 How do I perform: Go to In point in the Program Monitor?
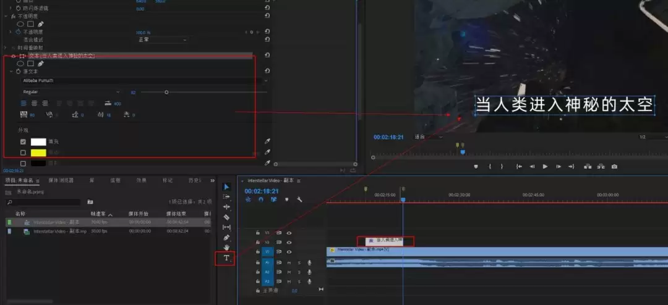pyautogui.click(x=519, y=167)
